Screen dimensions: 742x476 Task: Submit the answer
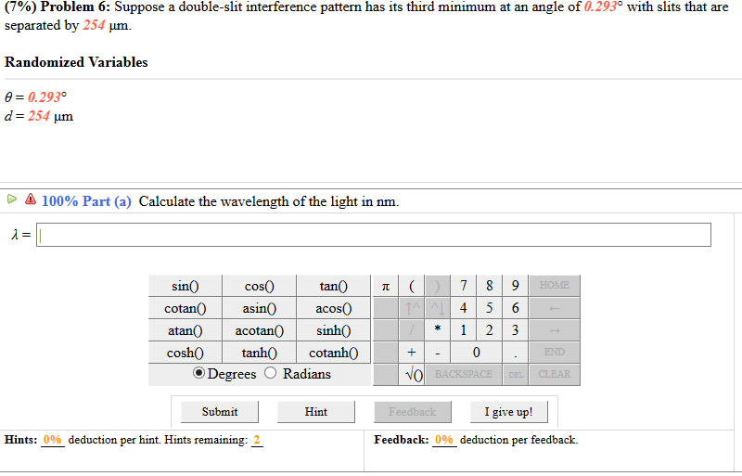tap(220, 412)
